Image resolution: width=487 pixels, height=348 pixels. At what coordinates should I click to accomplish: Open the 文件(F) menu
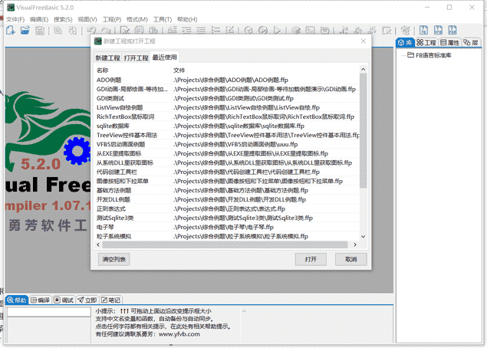pos(15,19)
